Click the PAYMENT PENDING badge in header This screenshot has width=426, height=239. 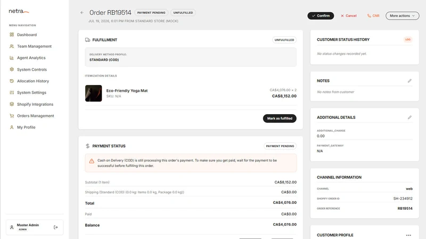[151, 13]
